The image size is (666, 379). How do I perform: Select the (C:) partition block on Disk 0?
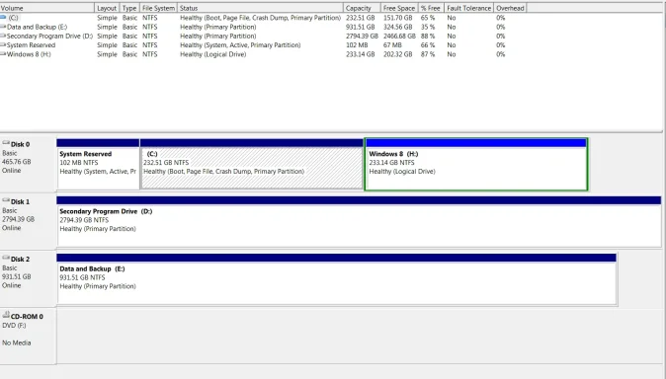point(251,164)
